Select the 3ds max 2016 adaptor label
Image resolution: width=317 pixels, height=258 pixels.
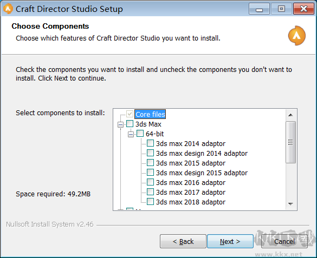coord(191,182)
